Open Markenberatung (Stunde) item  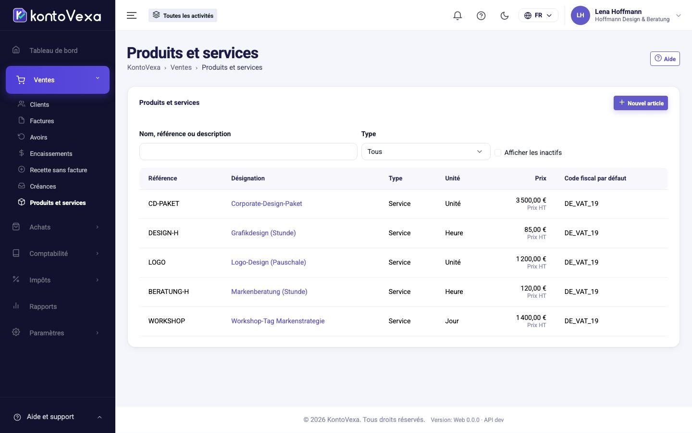(269, 292)
